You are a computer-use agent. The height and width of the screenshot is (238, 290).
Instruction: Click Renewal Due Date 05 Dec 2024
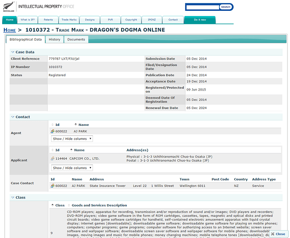coord(197,108)
